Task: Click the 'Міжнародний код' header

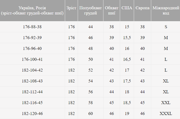Action: point(166,11)
